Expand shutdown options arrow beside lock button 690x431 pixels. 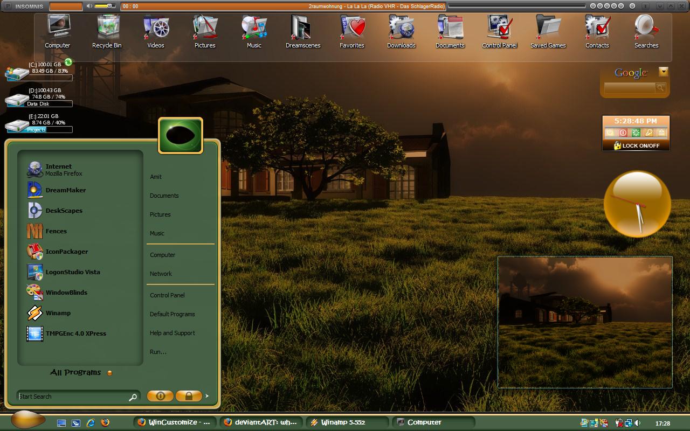coord(207,396)
